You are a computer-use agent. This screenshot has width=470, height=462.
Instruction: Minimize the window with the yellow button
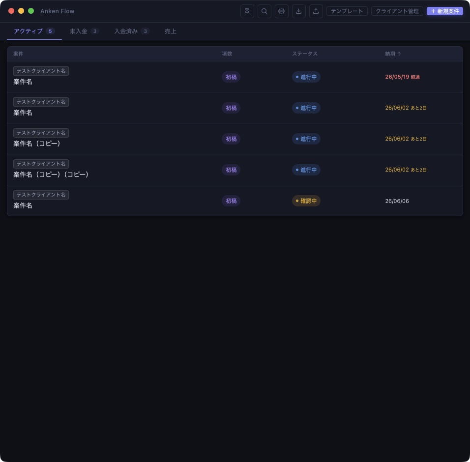pyautogui.click(x=21, y=11)
